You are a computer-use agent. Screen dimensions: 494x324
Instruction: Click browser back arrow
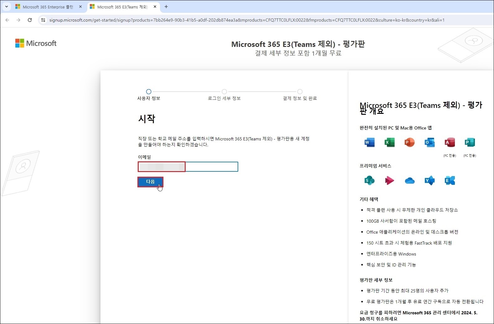tap(7, 20)
